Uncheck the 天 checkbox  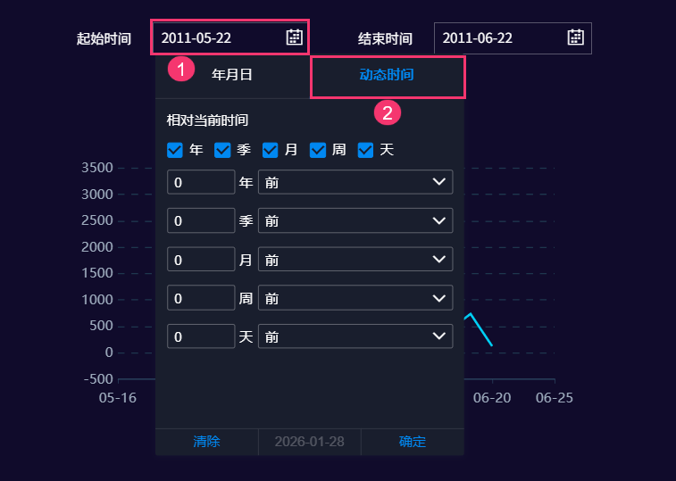[365, 150]
